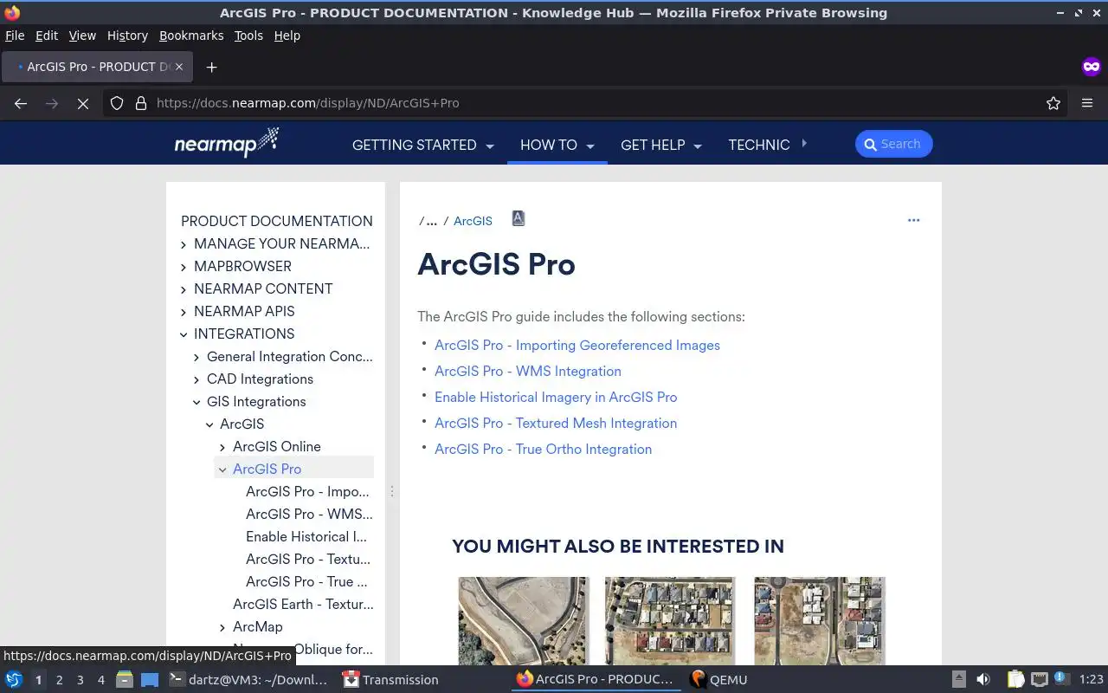Collapse the INTEGRATIONS tree section

(x=184, y=334)
